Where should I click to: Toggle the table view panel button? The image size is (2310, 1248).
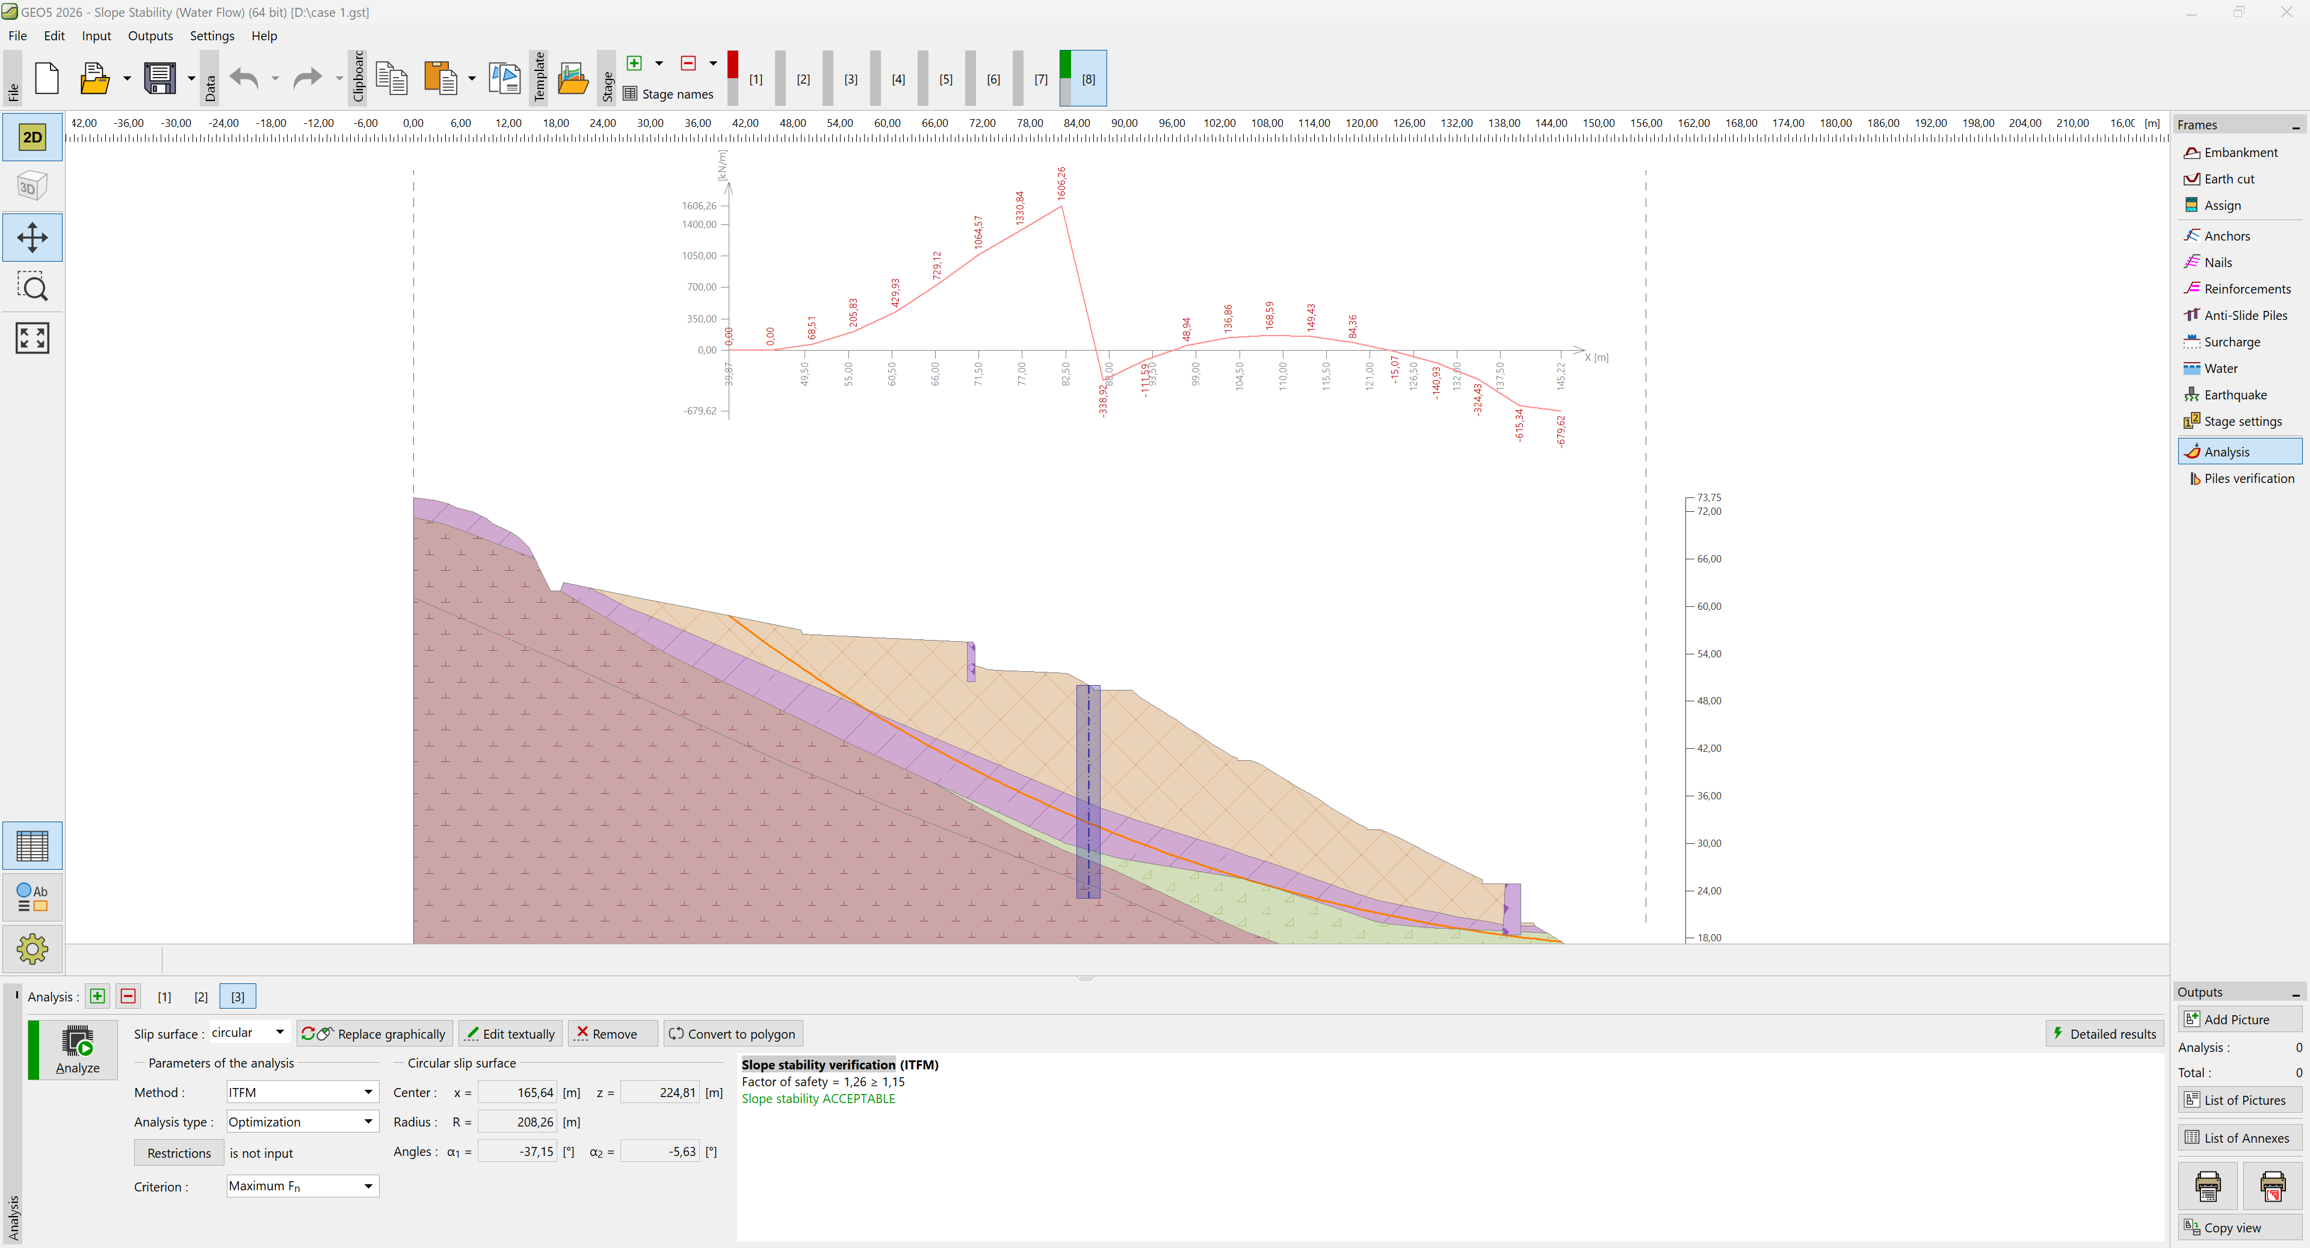click(x=32, y=846)
